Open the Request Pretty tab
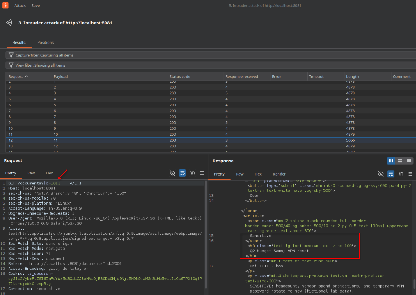 (11, 173)
